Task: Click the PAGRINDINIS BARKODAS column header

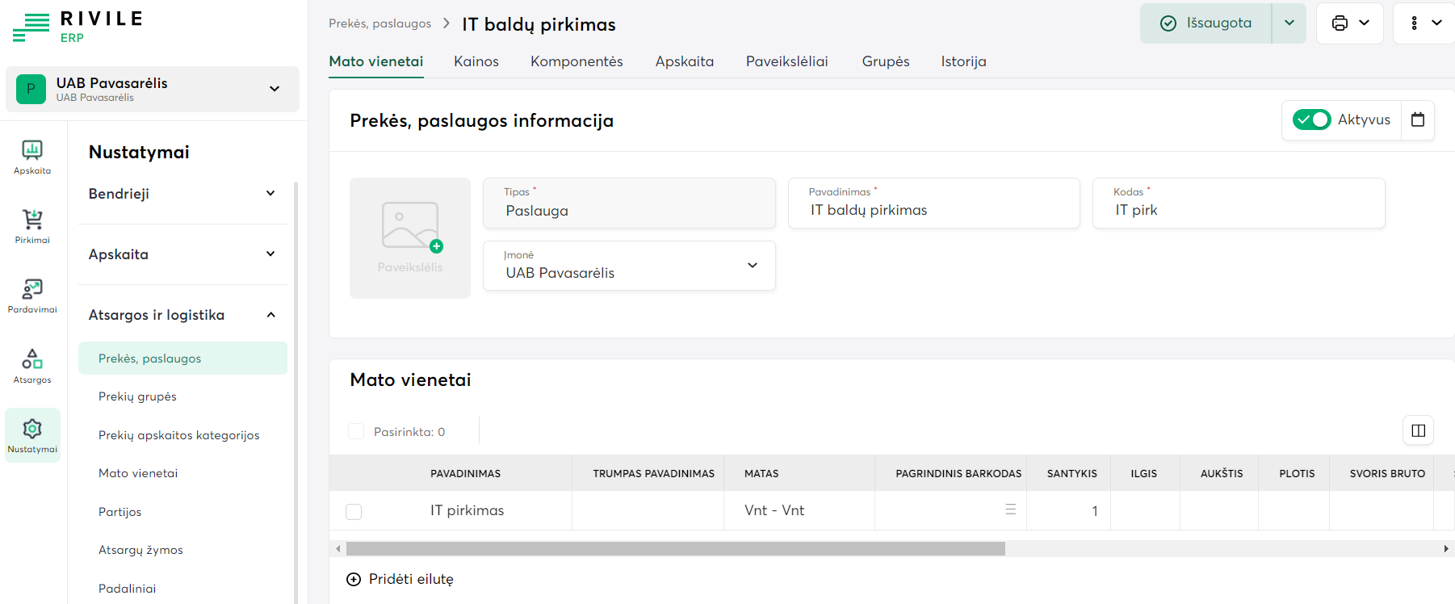Action: 958,474
